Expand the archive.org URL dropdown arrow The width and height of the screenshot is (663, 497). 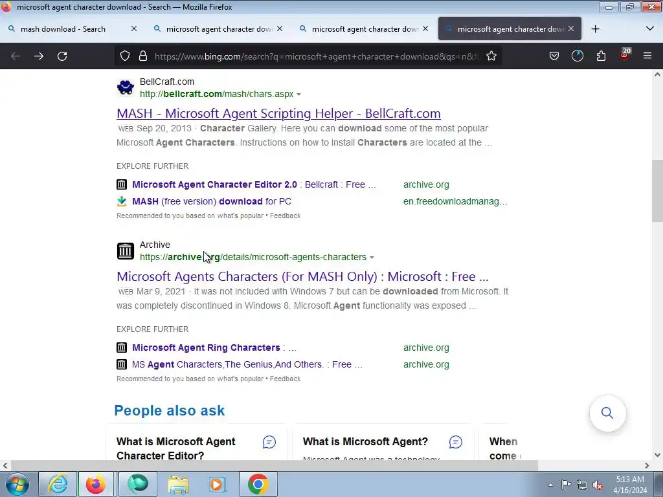click(x=372, y=258)
